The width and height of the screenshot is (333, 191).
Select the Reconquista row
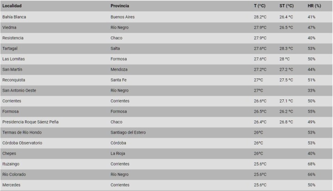(166, 80)
